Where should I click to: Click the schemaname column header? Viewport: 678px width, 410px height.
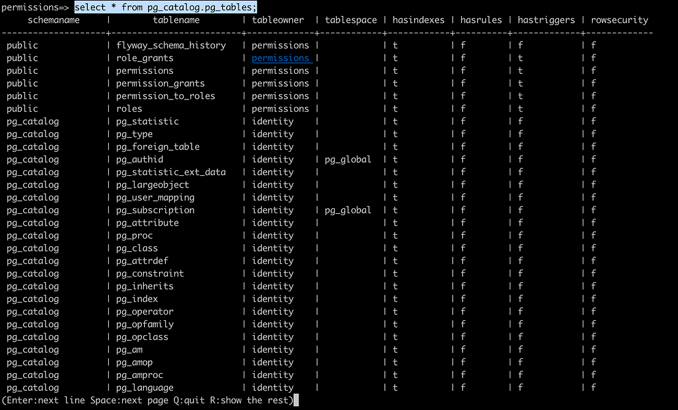pyautogui.click(x=54, y=20)
